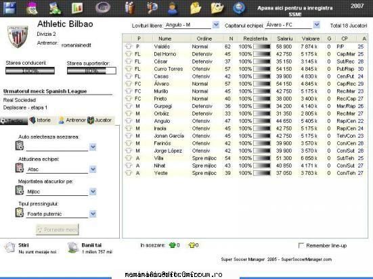Sort by the Ordine column header
Screen dimensions: 373x279
coord(204,39)
